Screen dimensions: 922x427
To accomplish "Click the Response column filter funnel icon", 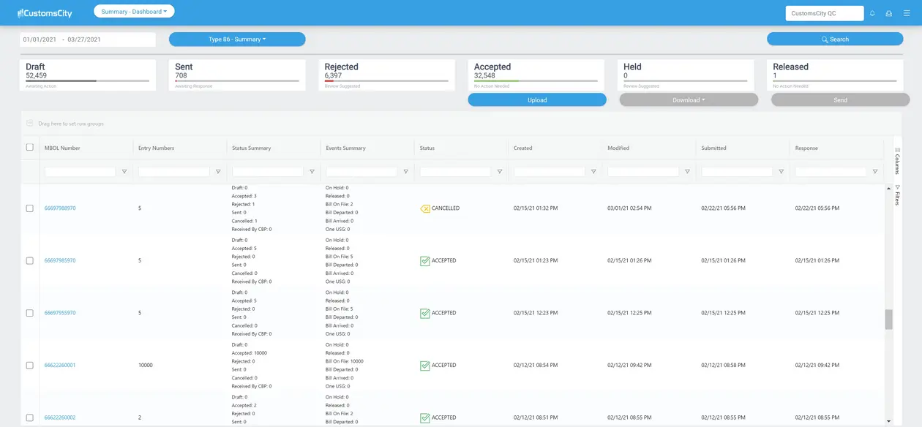I will [875, 172].
